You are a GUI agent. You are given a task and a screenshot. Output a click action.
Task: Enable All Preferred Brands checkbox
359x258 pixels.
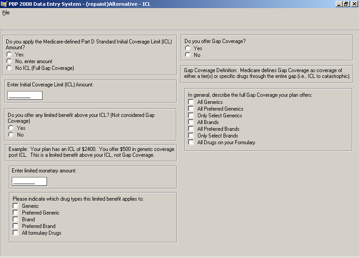coord(191,129)
